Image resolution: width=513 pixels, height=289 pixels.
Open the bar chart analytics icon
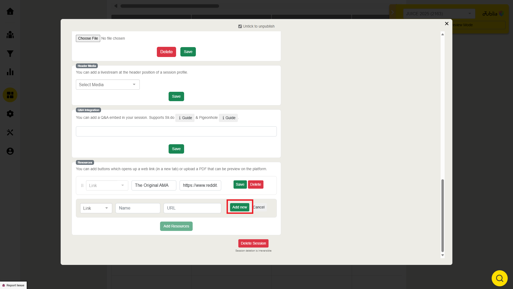pyautogui.click(x=10, y=72)
